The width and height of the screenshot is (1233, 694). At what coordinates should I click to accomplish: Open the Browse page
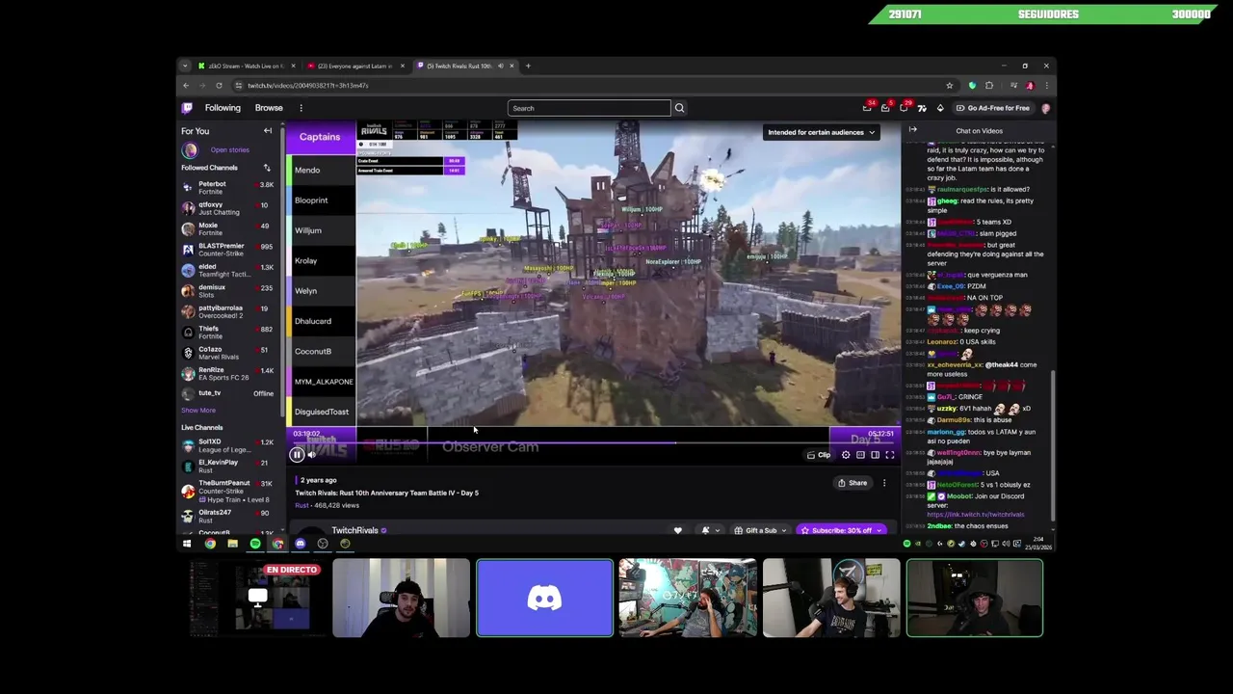(269, 108)
